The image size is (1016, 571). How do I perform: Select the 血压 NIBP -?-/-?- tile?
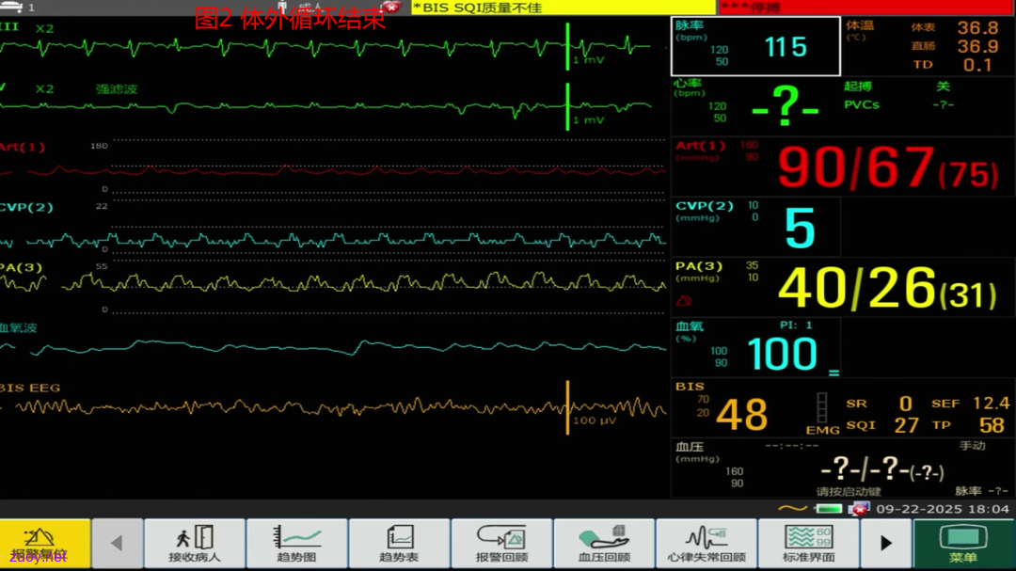843,468
